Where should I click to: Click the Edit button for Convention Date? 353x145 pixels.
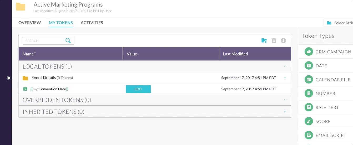(x=138, y=89)
